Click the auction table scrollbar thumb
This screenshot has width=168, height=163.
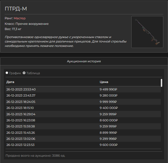(x=161, y=83)
